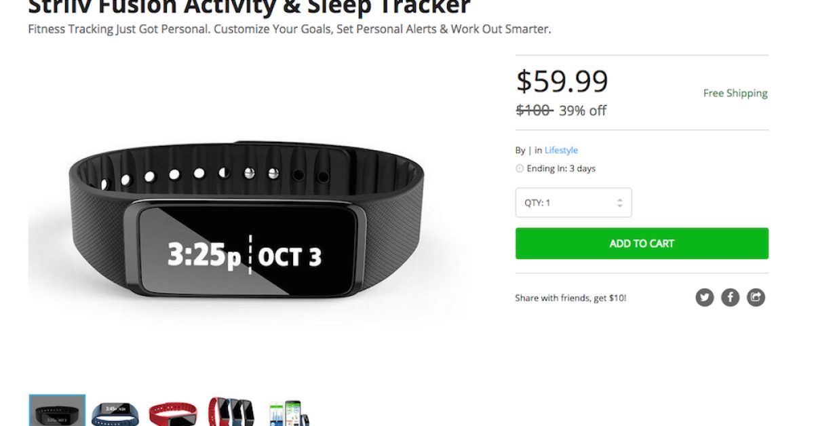Click the crossed-out $100 original price

point(535,111)
